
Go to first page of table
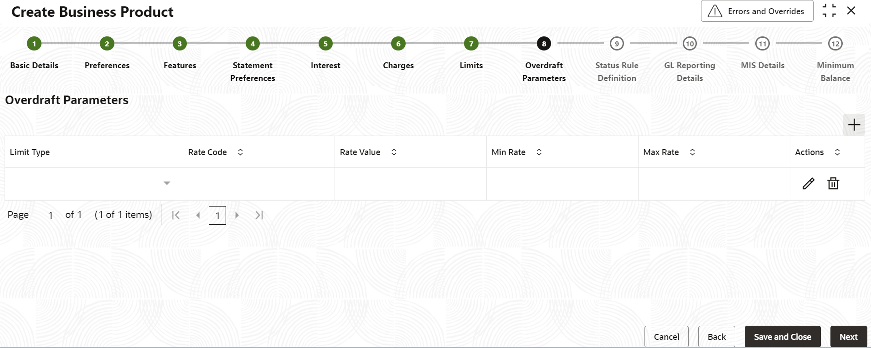[x=175, y=215]
